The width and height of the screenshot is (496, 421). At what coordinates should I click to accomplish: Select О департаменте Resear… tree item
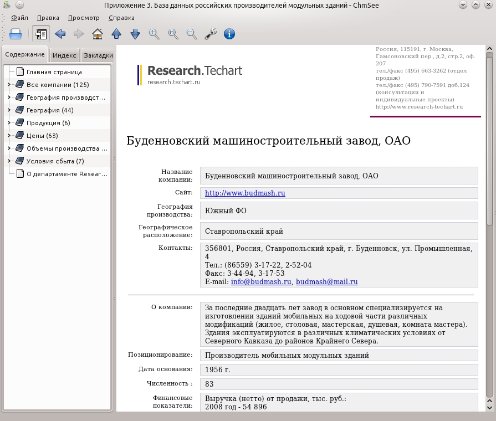[x=67, y=174]
